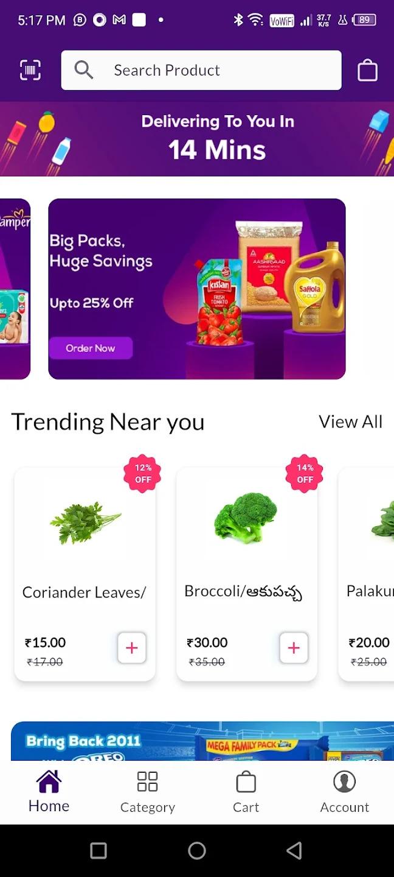Tap the Android home circle button
This screenshot has width=394, height=877.
197,850
